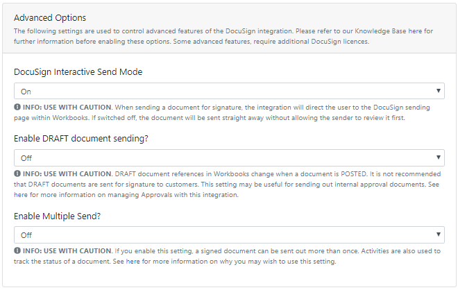The image size is (458, 290).
Task: Click the Advanced Options heading
Action: [x=50, y=18]
